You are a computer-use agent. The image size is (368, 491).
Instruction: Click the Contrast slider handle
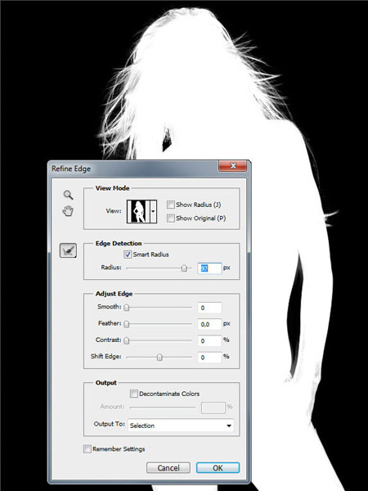127,340
